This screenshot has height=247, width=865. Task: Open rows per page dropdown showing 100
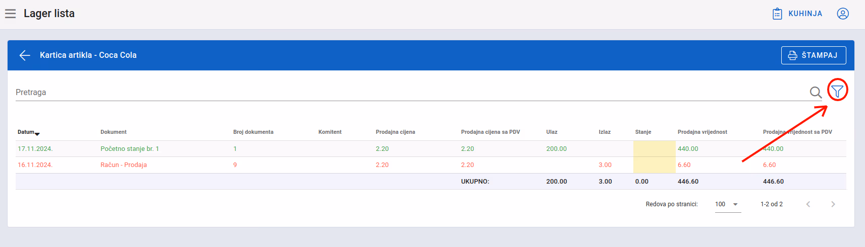click(728, 204)
